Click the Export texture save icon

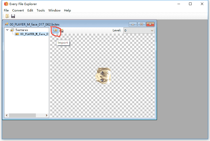61,31
